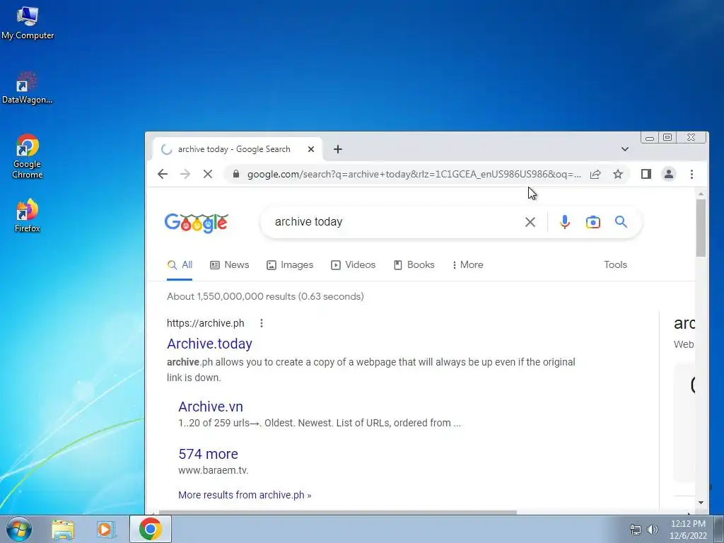Click the https://archive.ph URL text
Image resolution: width=724 pixels, height=543 pixels.
[x=206, y=323]
